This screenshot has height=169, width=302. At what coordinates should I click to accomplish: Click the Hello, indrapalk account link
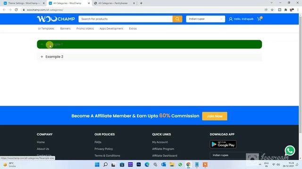[243, 19]
